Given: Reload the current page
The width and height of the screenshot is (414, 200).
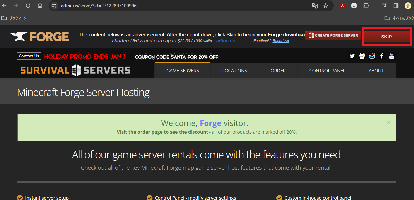Looking at the screenshot, I should [28, 6].
